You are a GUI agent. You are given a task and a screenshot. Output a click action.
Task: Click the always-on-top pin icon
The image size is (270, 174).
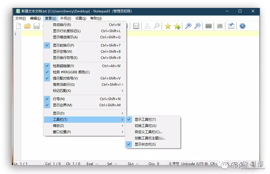click(x=231, y=26)
